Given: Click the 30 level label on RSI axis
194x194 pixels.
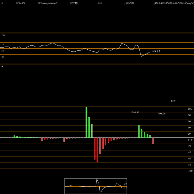Looking at the screenshot, I should coord(3,57).
